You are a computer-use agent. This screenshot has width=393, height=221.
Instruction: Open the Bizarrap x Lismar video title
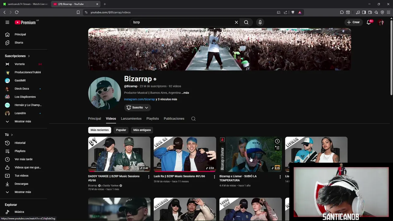coord(238,178)
